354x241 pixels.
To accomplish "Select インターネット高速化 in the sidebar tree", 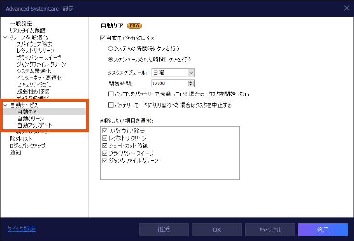I will click(x=39, y=78).
